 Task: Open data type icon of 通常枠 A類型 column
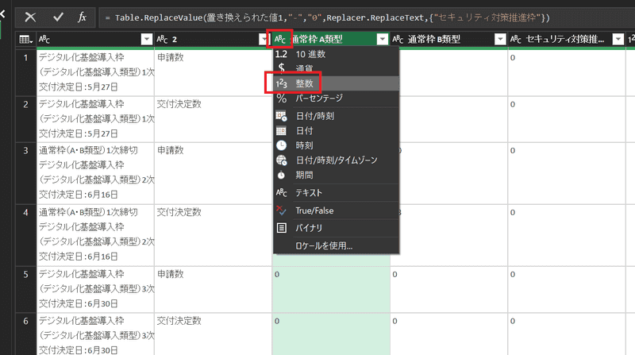click(281, 39)
